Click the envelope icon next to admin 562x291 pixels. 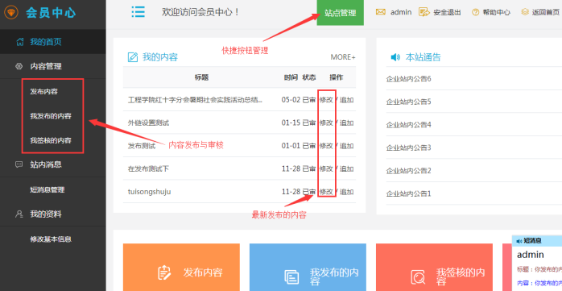tap(381, 12)
